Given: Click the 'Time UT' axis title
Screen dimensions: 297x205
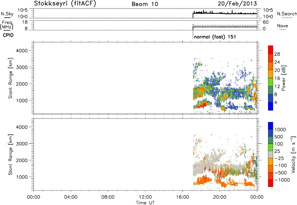Looking at the screenshot, I should click(x=145, y=203).
